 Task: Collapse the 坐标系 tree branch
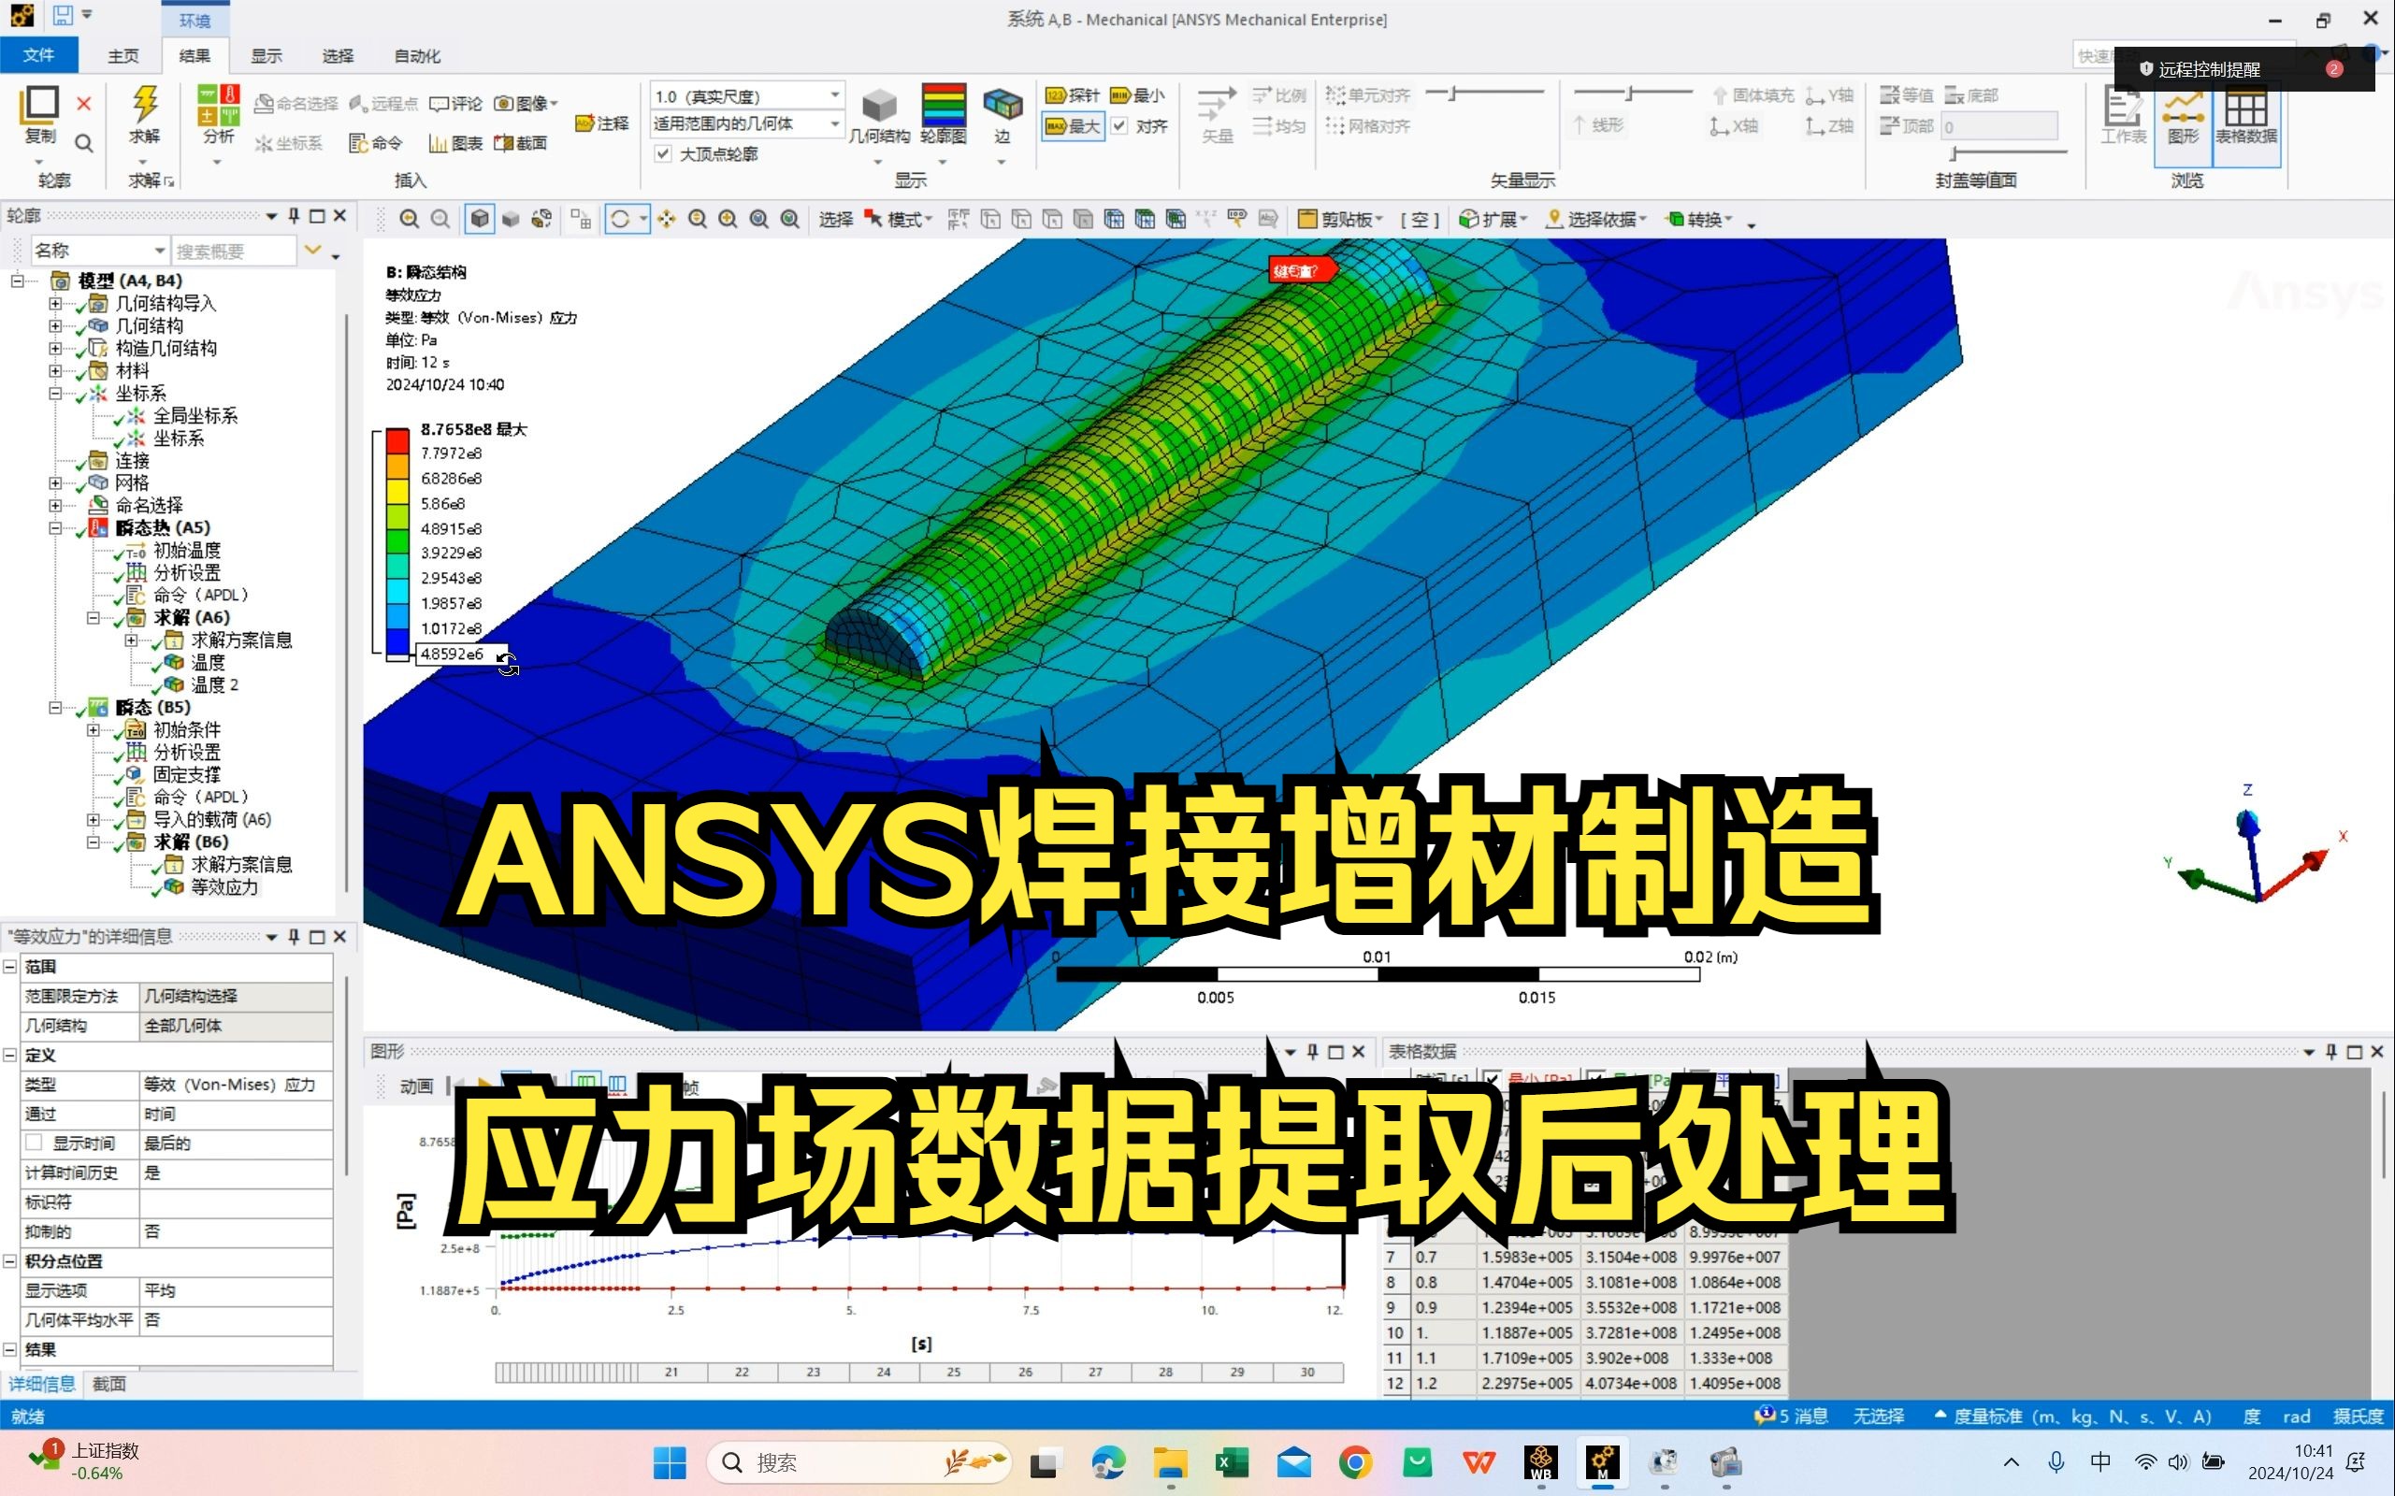56,393
